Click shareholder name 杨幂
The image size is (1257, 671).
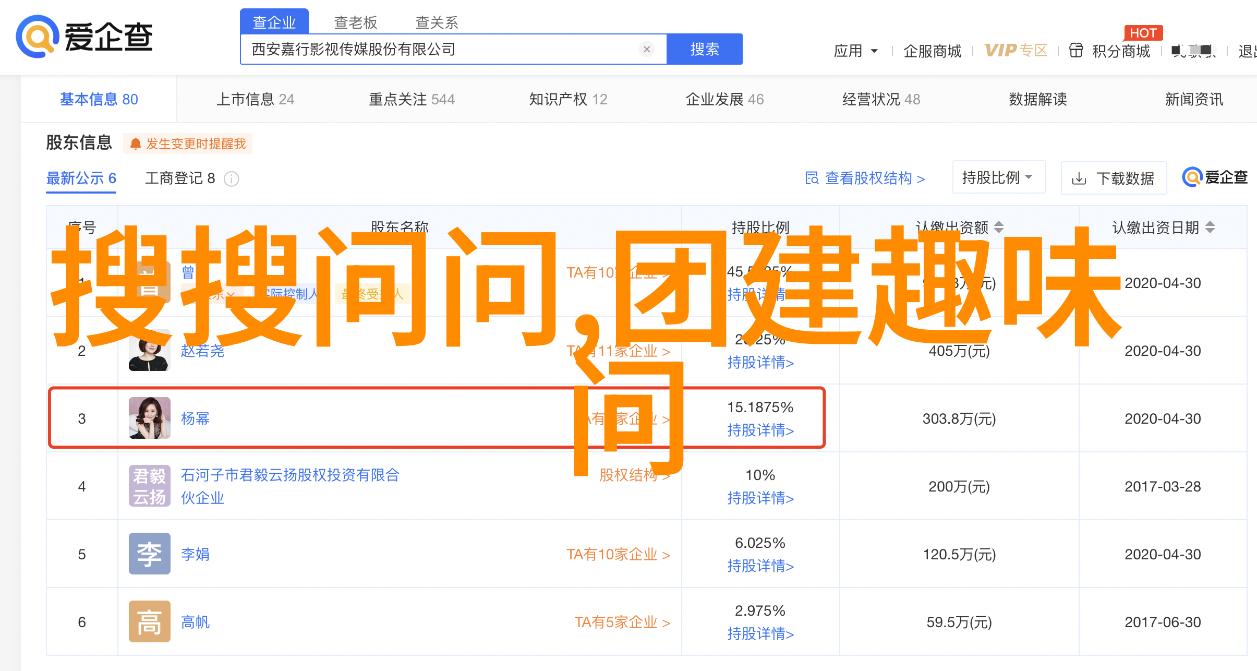click(195, 418)
